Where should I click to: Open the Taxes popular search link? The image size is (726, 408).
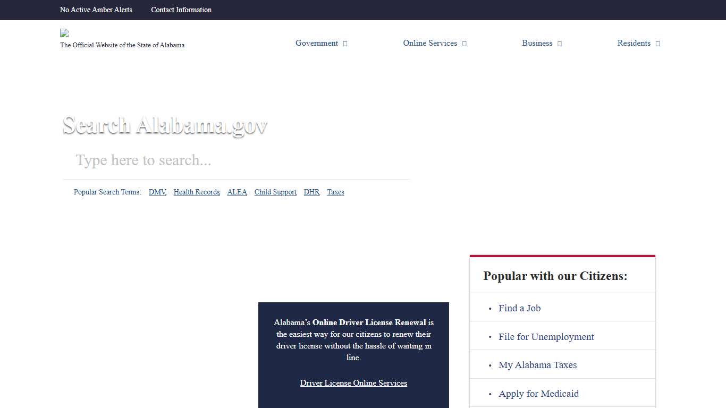(x=335, y=192)
